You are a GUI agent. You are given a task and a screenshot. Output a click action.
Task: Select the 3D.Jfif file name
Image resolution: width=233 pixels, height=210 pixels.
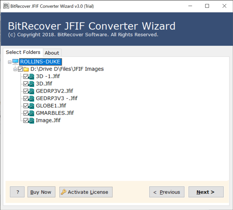(x=44, y=84)
